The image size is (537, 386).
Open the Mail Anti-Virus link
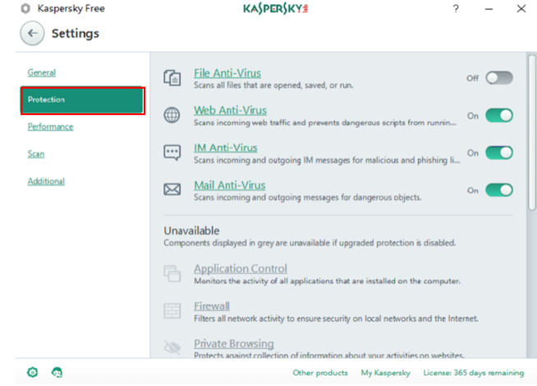coord(229,185)
